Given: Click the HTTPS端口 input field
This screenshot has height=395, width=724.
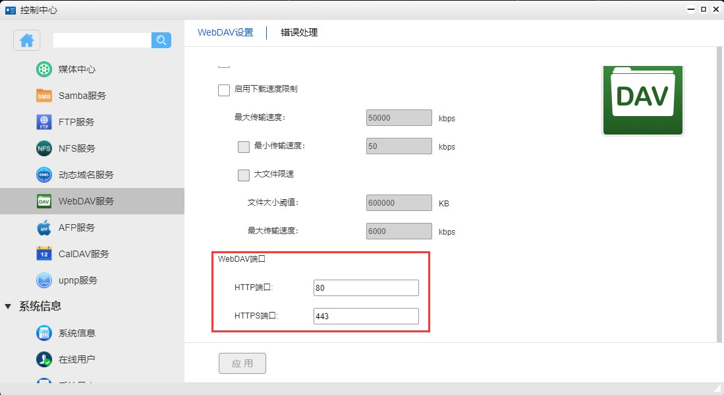Looking at the screenshot, I should tap(366, 317).
